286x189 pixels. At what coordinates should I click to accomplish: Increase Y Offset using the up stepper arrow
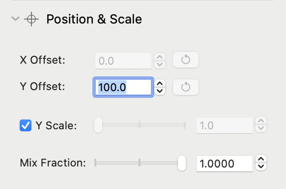[160, 84]
